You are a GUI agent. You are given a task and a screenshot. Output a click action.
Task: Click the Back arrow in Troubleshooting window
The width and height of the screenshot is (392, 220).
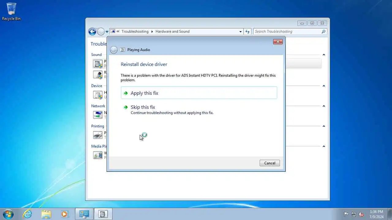(92, 31)
